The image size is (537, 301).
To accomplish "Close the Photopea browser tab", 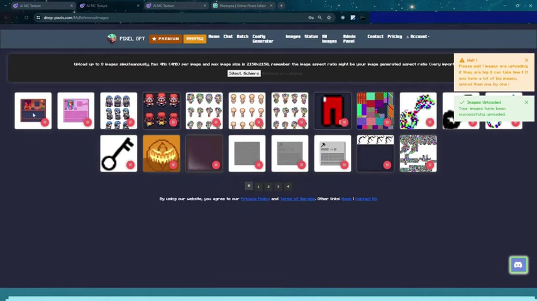I will pyautogui.click(x=271, y=6).
